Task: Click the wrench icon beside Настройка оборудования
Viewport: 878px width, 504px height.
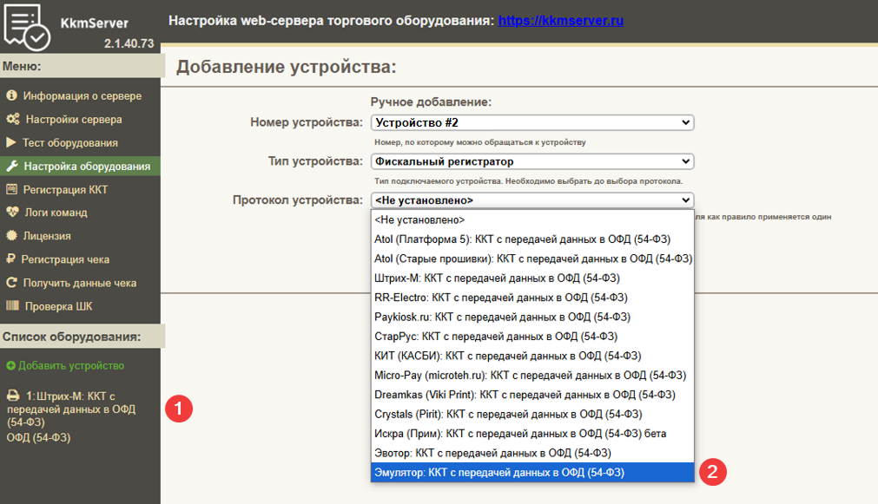Action: pos(12,167)
